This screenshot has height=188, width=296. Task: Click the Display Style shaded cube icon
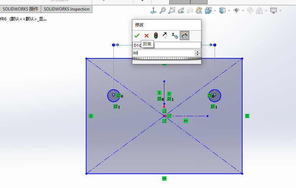(222, 11)
